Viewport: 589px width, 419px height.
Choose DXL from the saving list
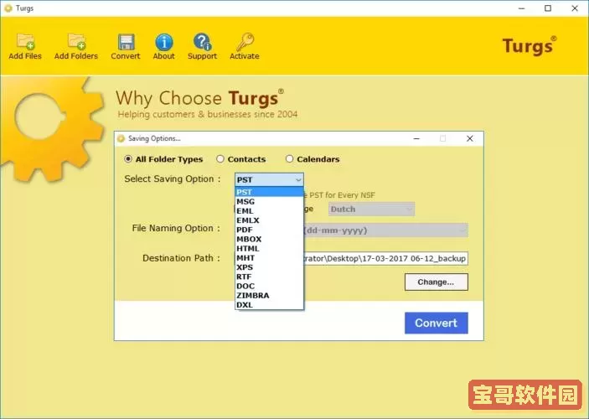point(269,305)
